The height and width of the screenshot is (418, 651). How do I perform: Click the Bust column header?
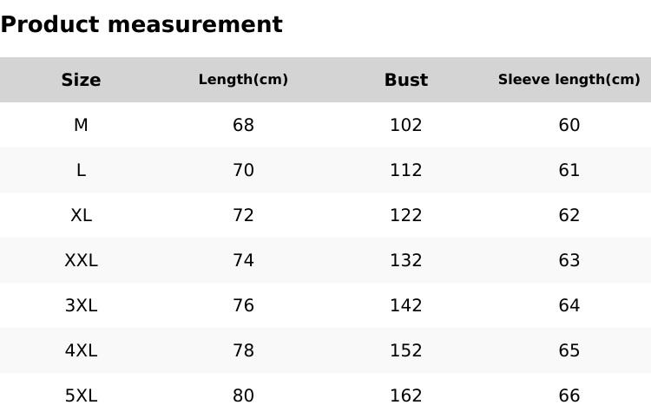[406, 80]
